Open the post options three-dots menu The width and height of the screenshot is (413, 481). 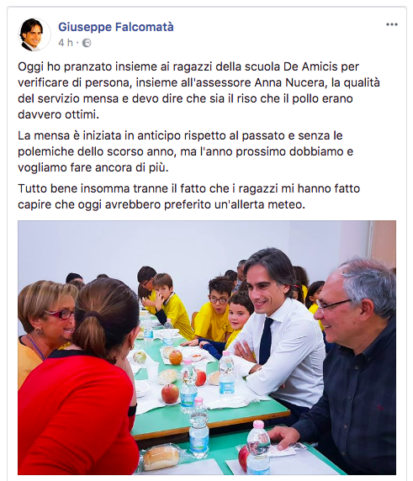click(391, 24)
